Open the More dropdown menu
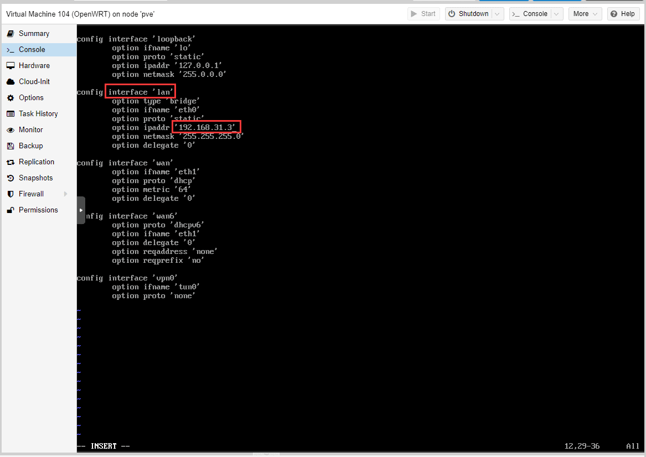Image resolution: width=646 pixels, height=457 pixels. point(585,14)
